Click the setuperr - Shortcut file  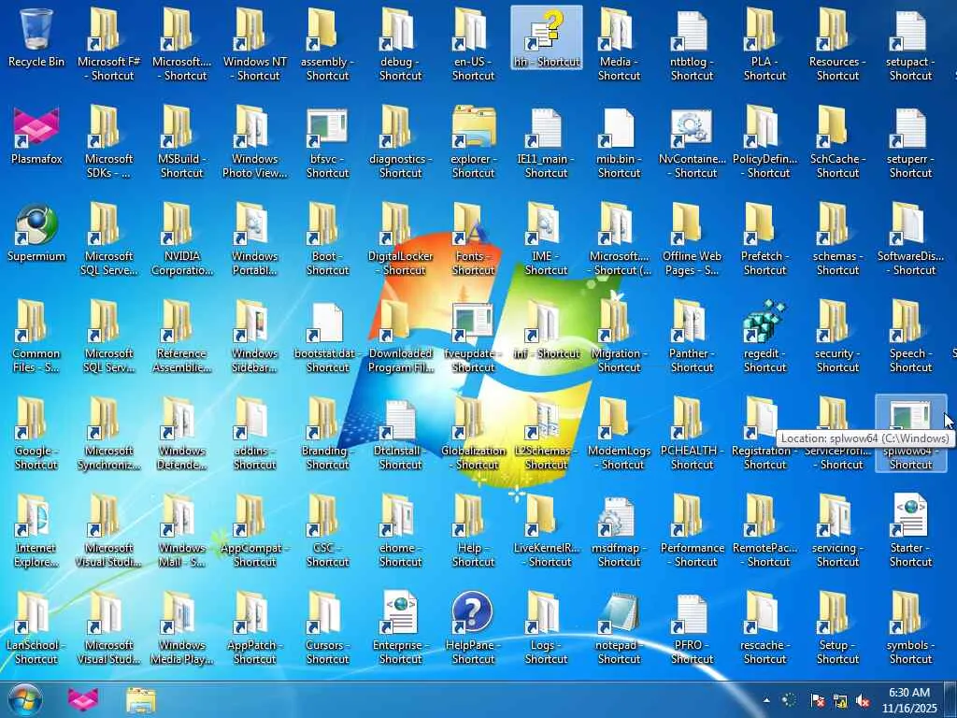[910, 142]
